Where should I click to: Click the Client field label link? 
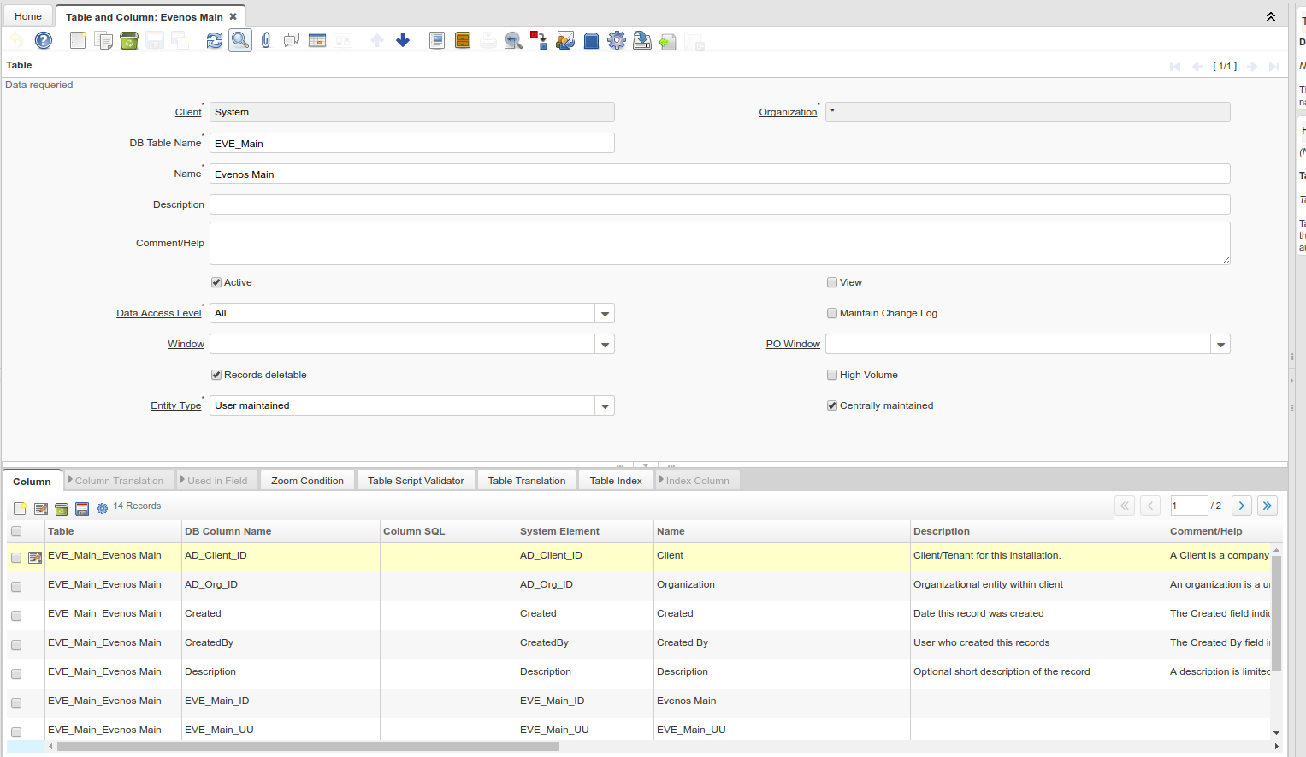click(188, 112)
